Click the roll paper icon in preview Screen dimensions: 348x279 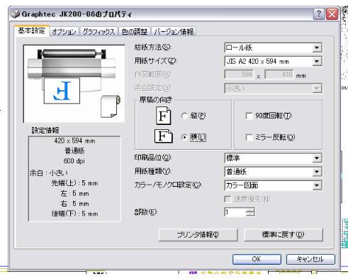click(111, 106)
